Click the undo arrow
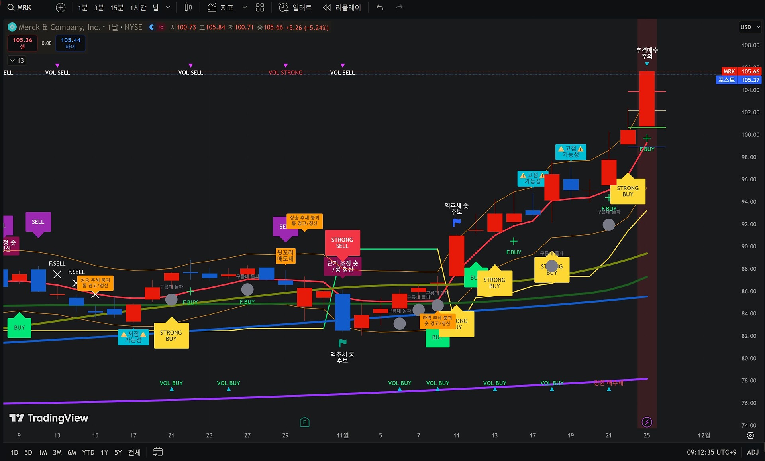The width and height of the screenshot is (765, 461). [380, 8]
